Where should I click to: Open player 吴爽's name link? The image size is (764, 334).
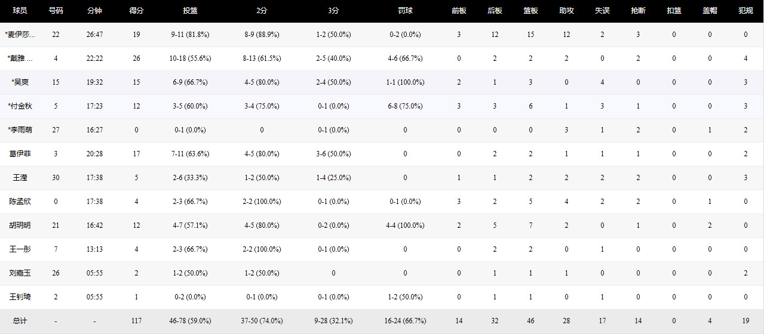pos(20,82)
